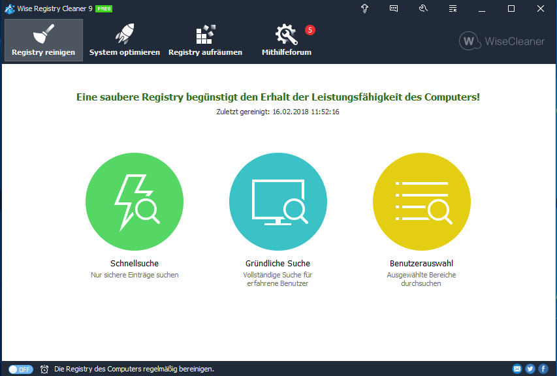Click the 'Zuletzt gereinigt: 16.02.2018 11:52:16' text
The height and width of the screenshot is (376, 557).
tap(278, 112)
